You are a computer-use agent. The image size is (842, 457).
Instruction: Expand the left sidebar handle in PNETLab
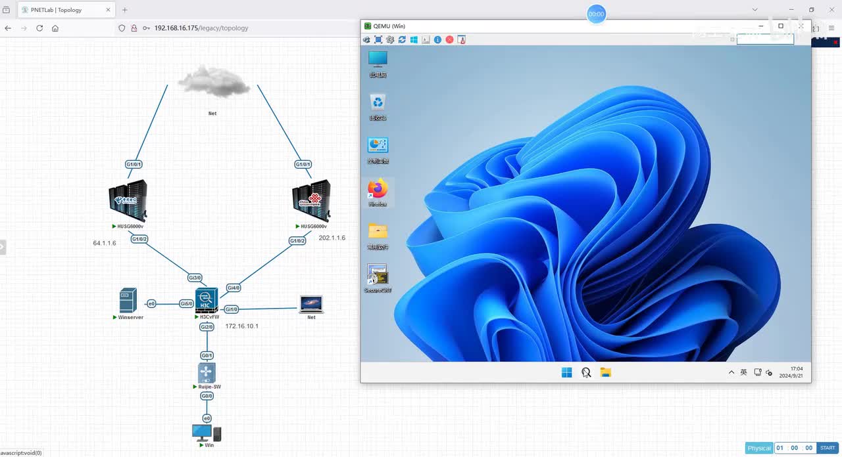[x=3, y=247]
